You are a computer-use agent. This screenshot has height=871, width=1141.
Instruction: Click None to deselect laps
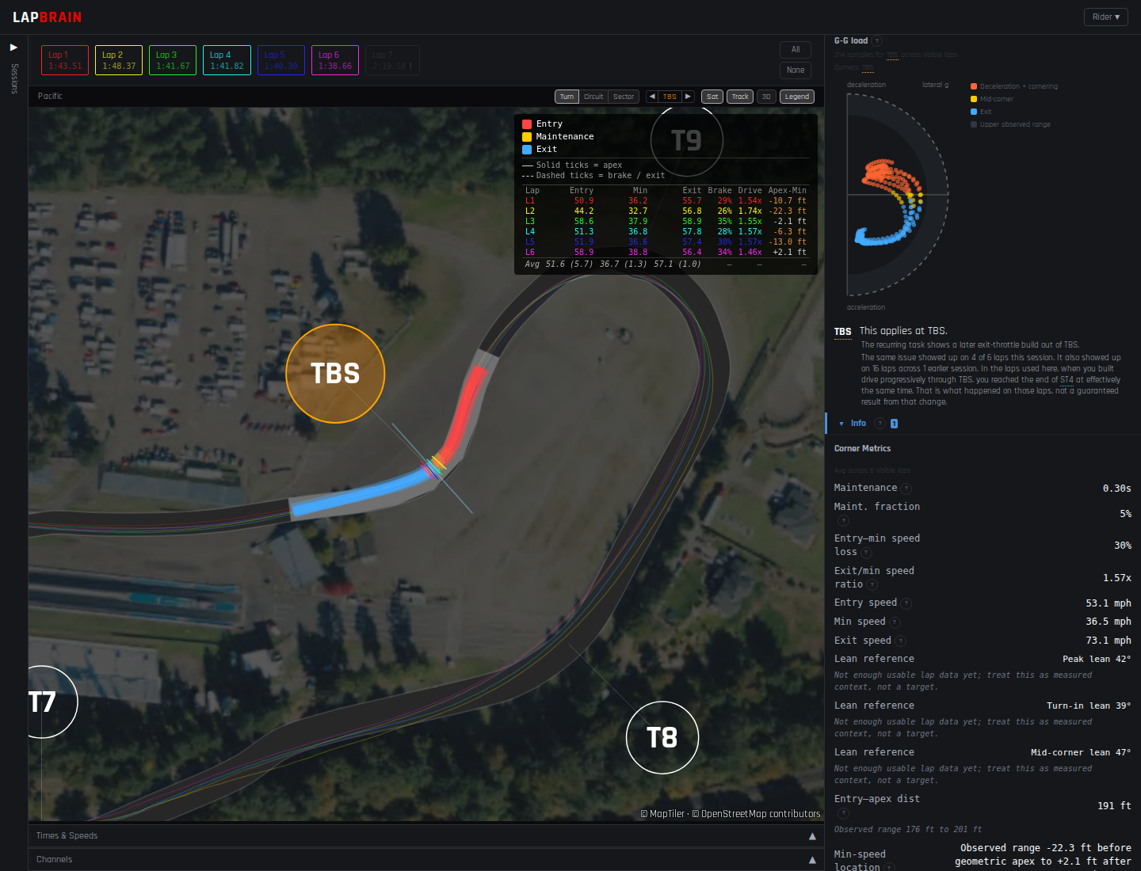tap(796, 70)
